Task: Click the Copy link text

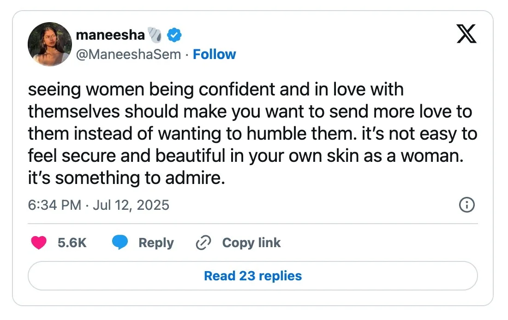Action: 251,243
